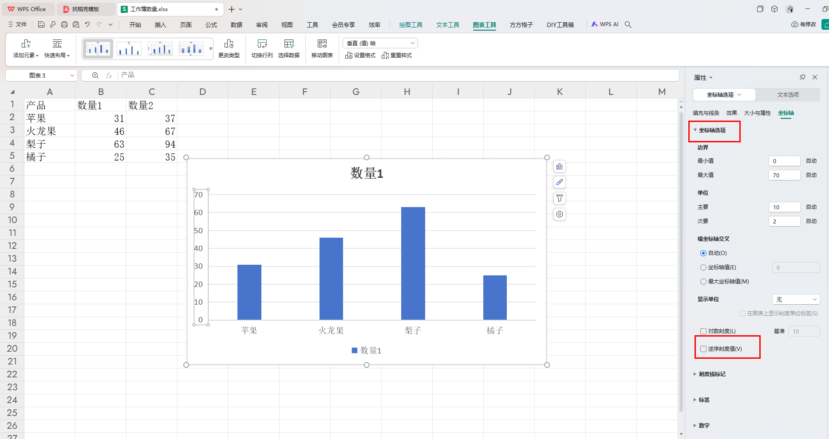Click the major unit (主要) input field
The width and height of the screenshot is (829, 439).
pyautogui.click(x=785, y=207)
